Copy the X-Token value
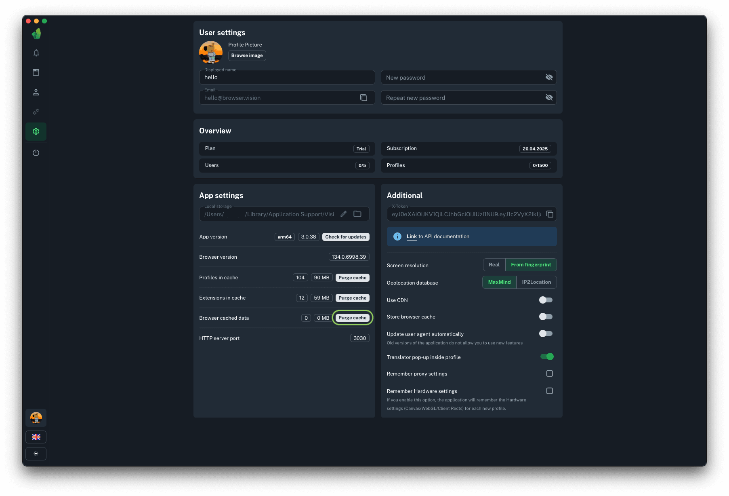The height and width of the screenshot is (496, 729). click(550, 214)
